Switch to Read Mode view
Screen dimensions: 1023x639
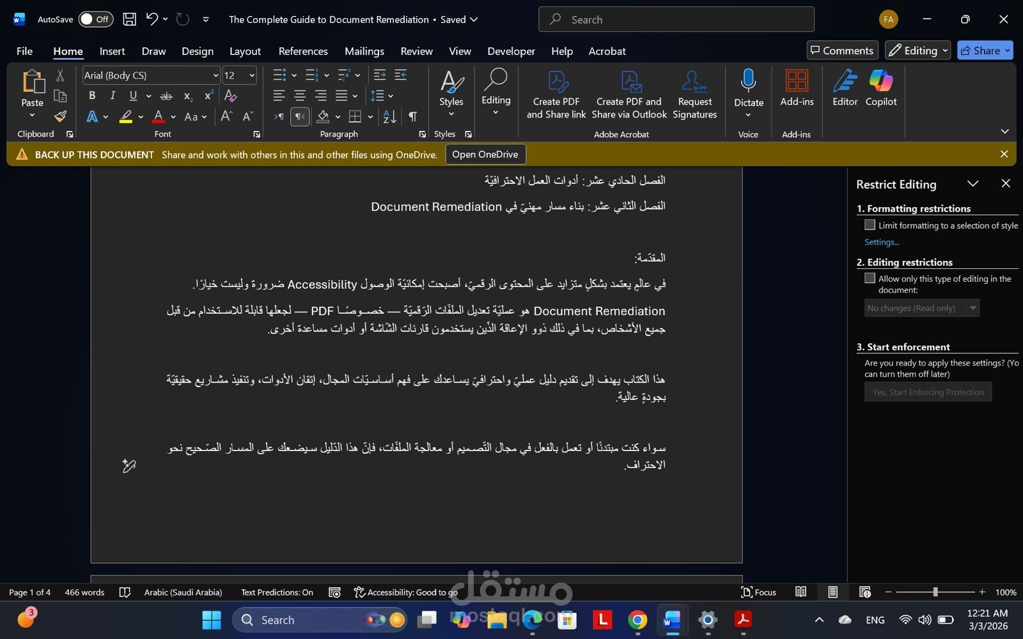(800, 592)
